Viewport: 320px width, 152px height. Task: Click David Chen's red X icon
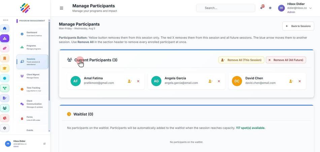point(299,81)
